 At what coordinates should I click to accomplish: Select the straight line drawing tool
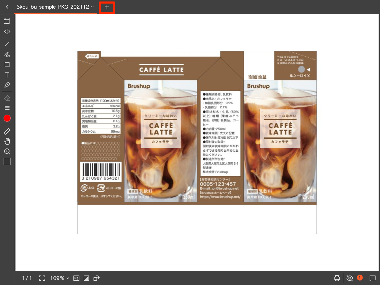7,45
